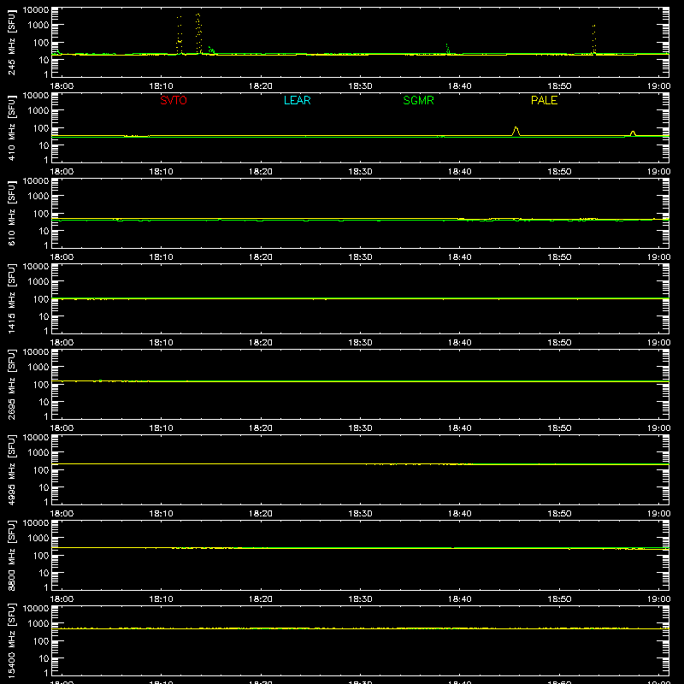Screen dimensions: 684x684
Task: Click the 10 y-axis label of the 1415 MHz plot
Action: (44, 316)
